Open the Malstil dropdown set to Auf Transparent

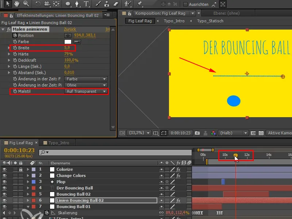pos(86,91)
